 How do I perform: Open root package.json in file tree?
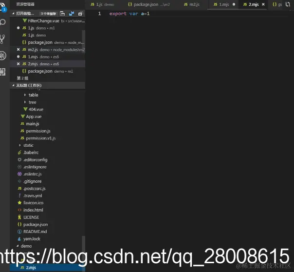click(x=47, y=224)
